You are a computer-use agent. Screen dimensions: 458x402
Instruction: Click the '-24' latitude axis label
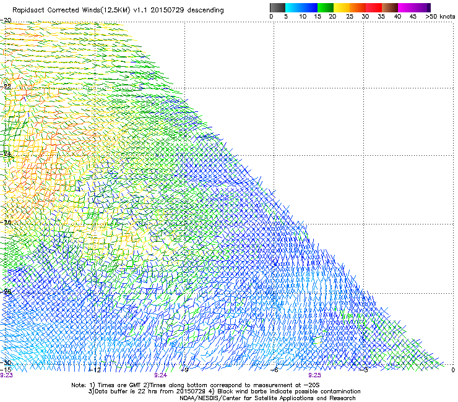[6, 153]
